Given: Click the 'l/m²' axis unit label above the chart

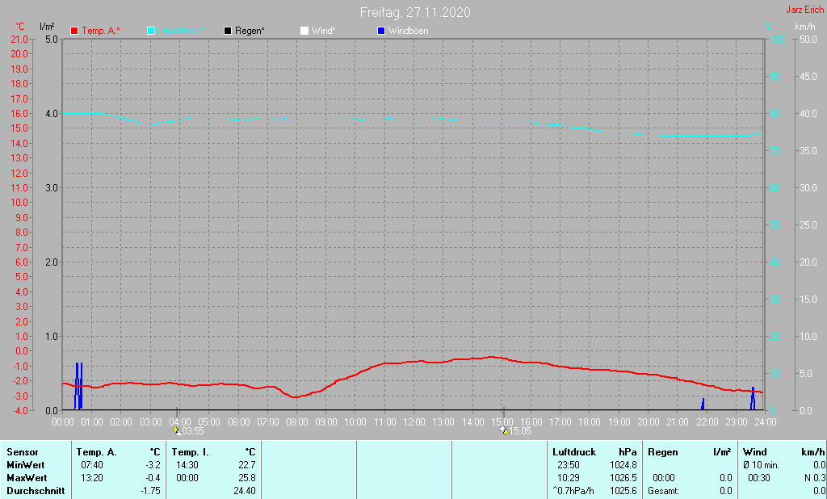Looking at the screenshot, I should point(47,27).
